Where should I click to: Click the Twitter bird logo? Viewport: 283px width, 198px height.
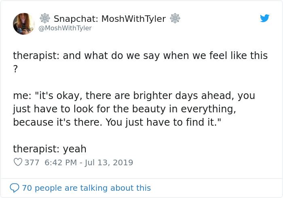pyautogui.click(x=264, y=18)
